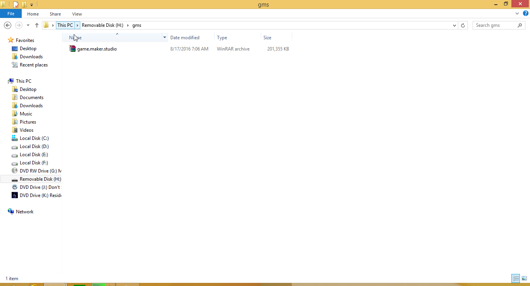This screenshot has width=530, height=286.
Task: Open Downloads under Favorites
Action: [x=31, y=57]
